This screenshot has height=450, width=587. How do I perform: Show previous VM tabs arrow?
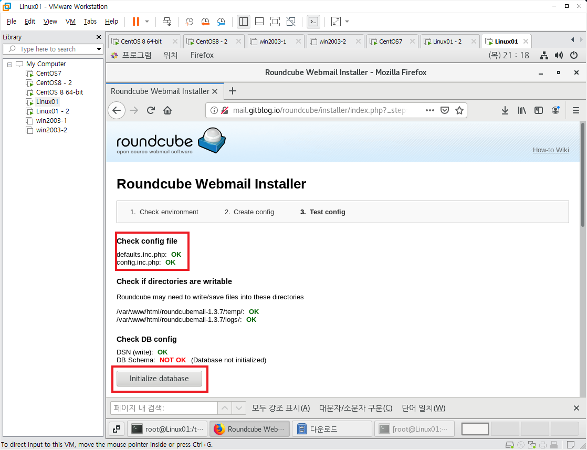coord(572,40)
